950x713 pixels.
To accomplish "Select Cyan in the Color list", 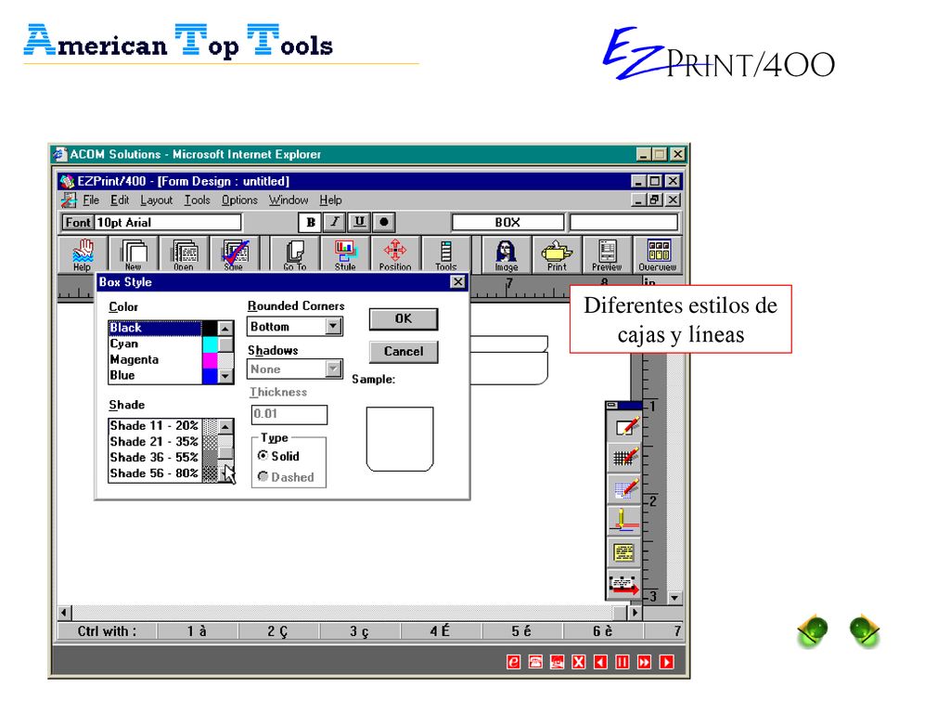I will pos(162,344).
